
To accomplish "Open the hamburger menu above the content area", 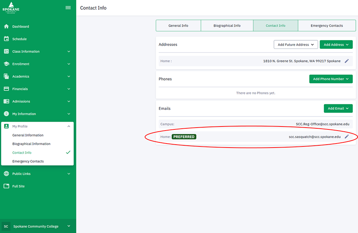I will pyautogui.click(x=68, y=7).
